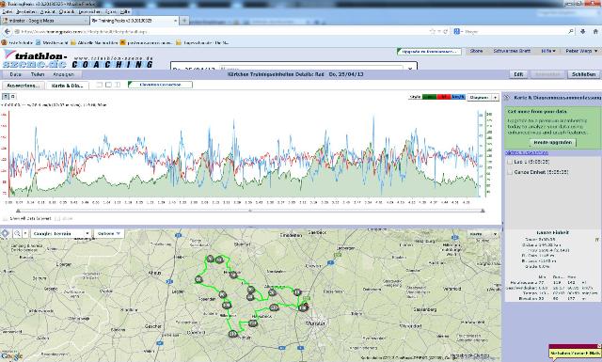Click the red heart rate color swatch
Image resolution: width=602 pixels, height=362 pixels.
coord(443,97)
